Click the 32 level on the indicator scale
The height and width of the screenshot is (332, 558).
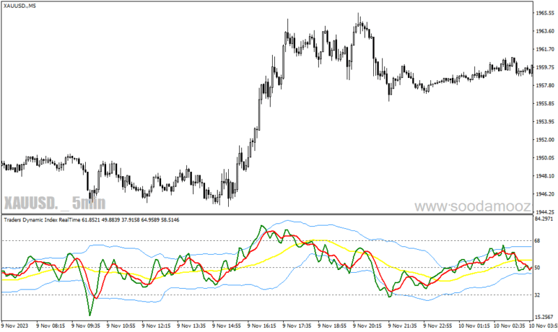point(537,295)
